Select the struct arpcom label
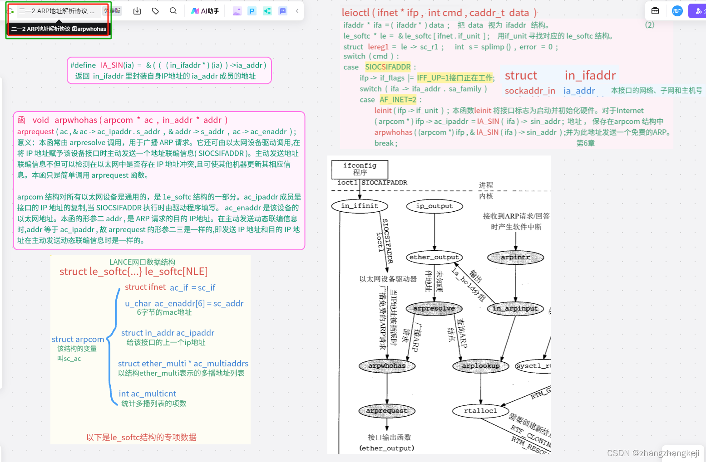 pyautogui.click(x=78, y=339)
